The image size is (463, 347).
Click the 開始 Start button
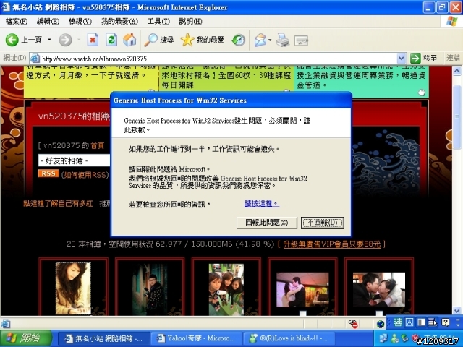(26, 338)
